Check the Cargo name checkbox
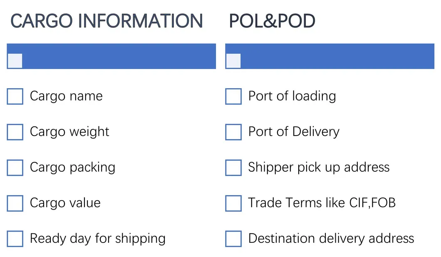The height and width of the screenshot is (257, 441). pyautogui.click(x=15, y=96)
